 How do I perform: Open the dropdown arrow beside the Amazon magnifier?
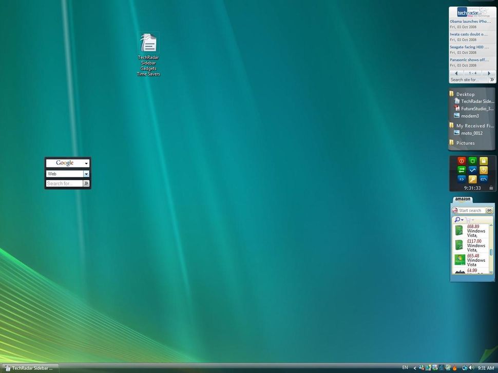pyautogui.click(x=462, y=219)
